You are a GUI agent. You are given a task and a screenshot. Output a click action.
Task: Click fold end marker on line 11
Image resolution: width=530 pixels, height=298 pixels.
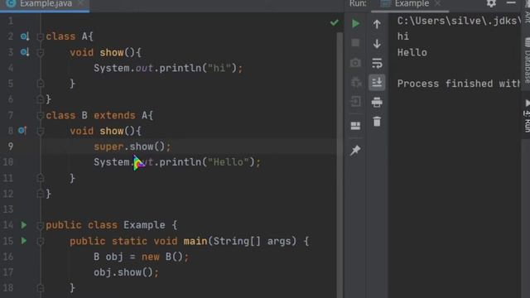tap(41, 178)
